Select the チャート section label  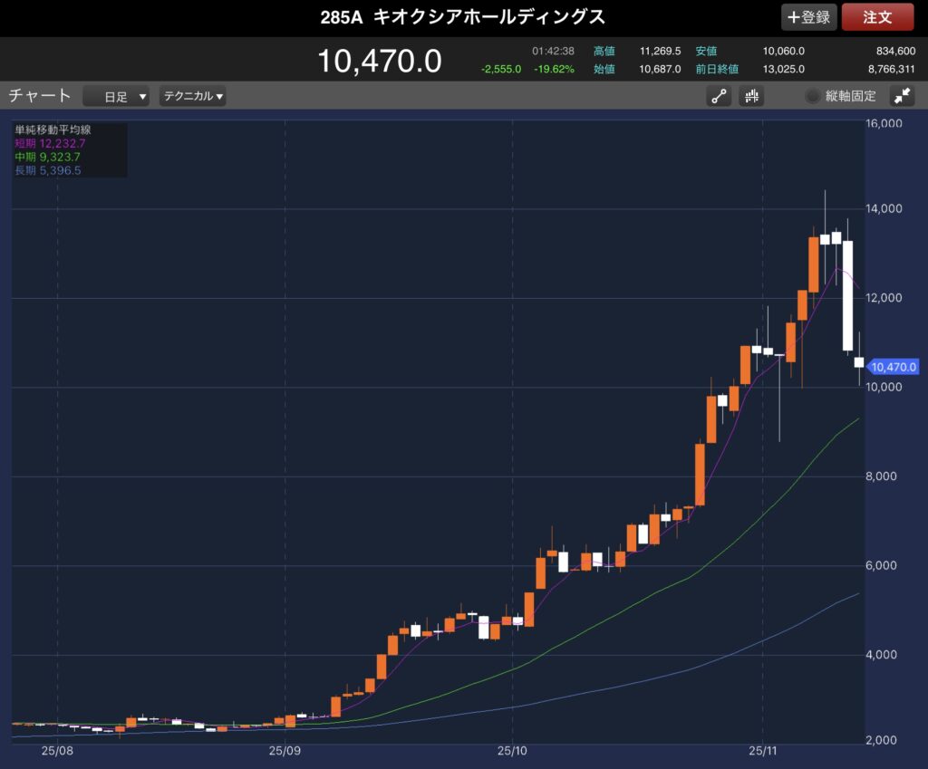[x=40, y=96]
